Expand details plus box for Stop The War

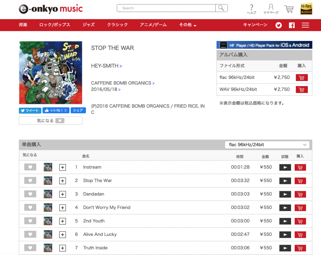62,181
